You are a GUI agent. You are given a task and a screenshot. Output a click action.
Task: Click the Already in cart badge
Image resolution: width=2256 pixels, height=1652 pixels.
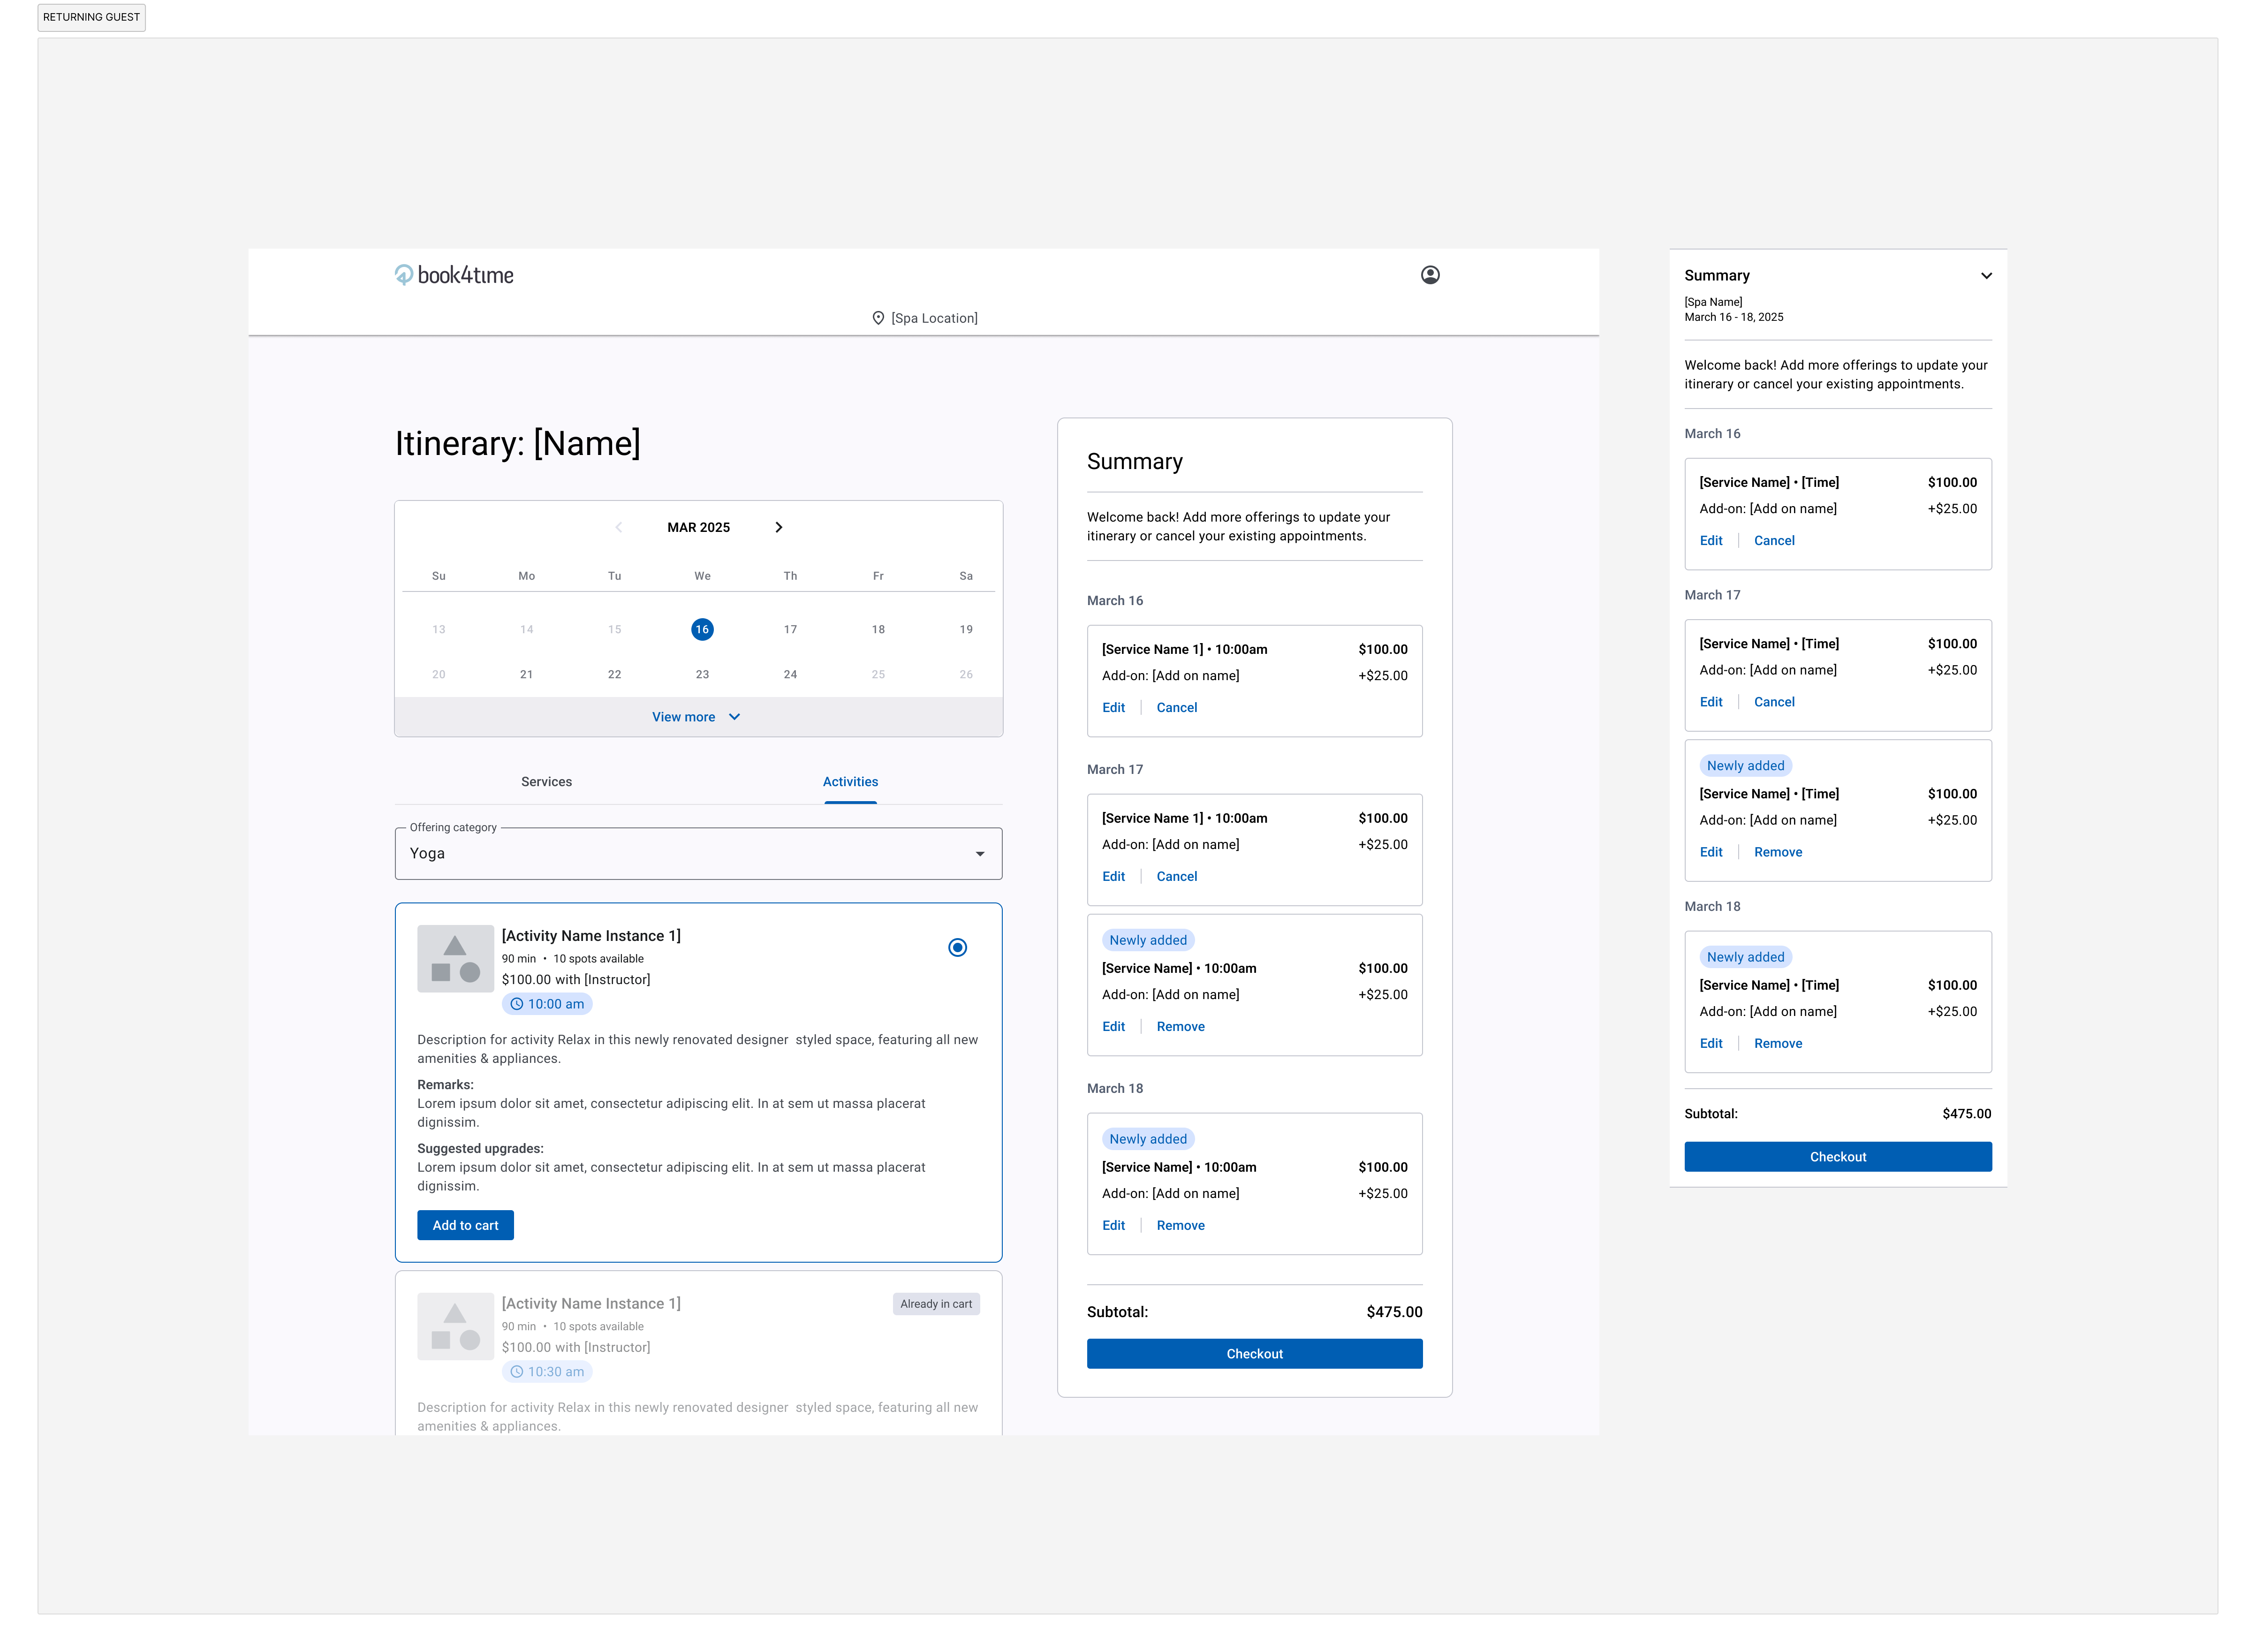(935, 1304)
